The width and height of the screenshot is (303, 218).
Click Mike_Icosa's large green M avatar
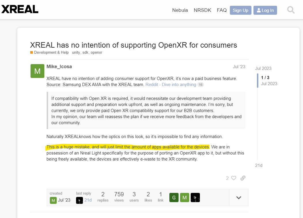[37, 71]
